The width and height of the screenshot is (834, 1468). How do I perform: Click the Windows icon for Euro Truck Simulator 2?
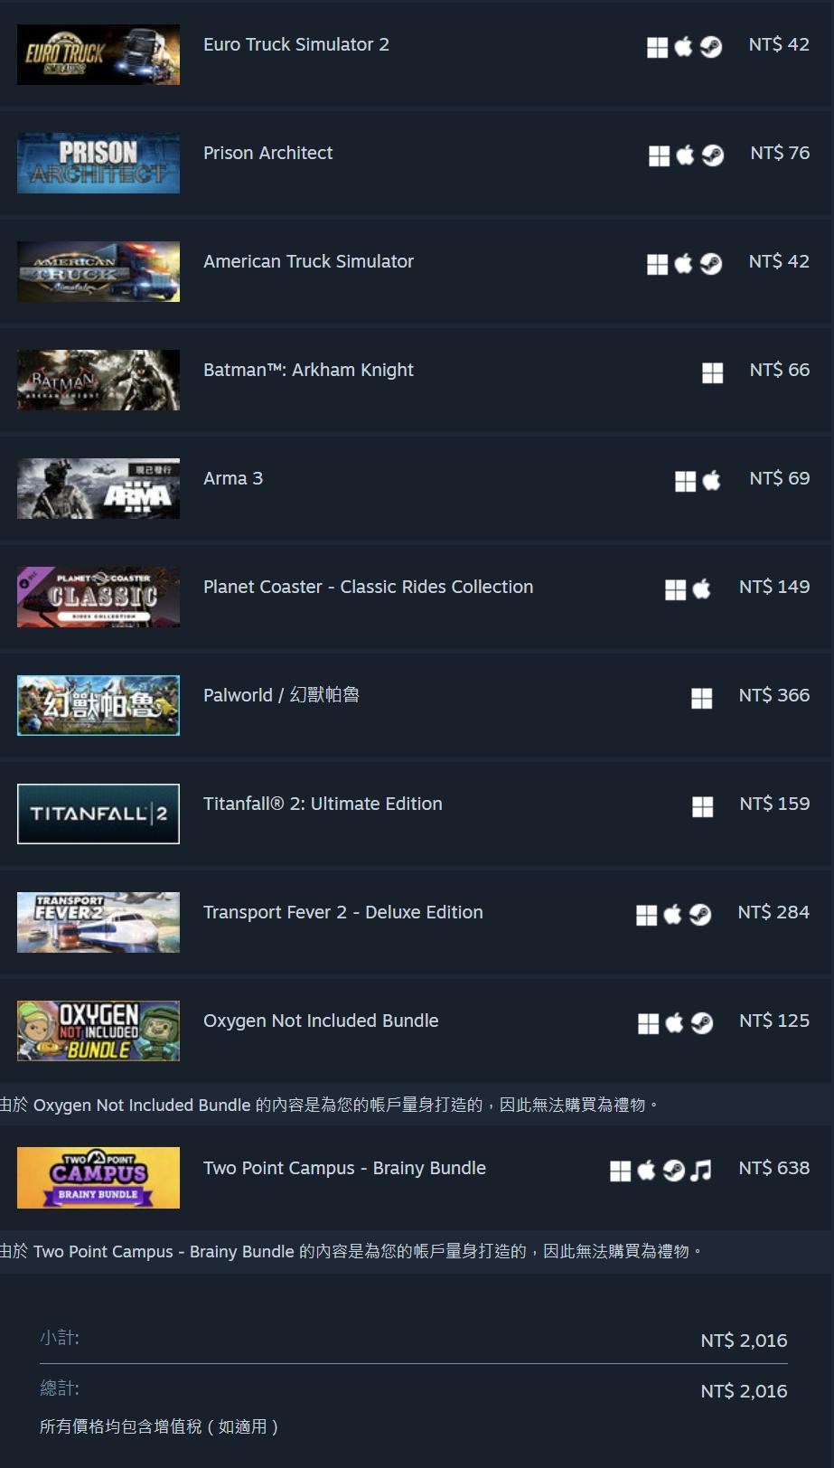[657, 47]
